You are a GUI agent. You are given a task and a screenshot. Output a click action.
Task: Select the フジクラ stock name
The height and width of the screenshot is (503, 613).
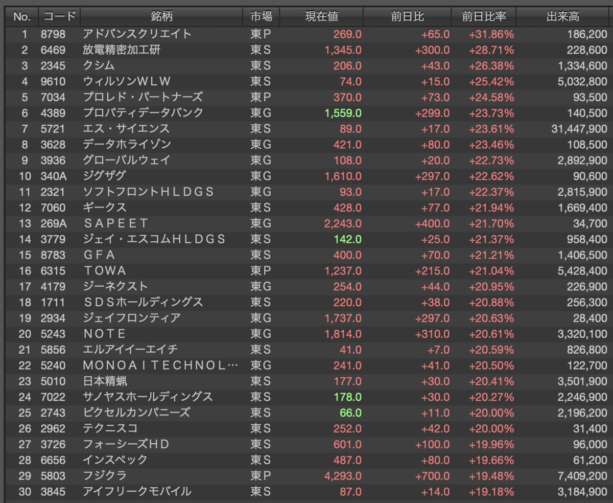point(104,476)
